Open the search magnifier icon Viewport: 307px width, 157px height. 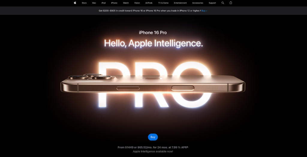[x=223, y=3]
